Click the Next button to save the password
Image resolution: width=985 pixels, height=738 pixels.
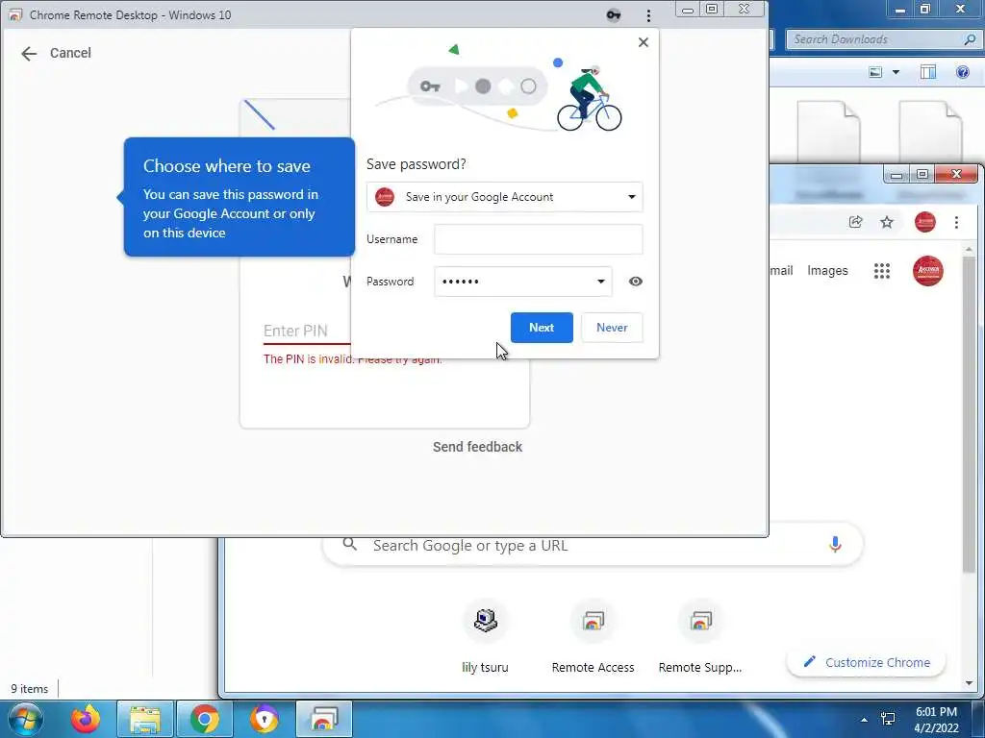pos(541,328)
